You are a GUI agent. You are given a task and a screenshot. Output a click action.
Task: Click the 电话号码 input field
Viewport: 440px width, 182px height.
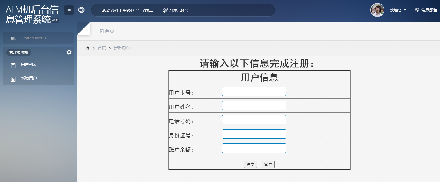coord(254,120)
